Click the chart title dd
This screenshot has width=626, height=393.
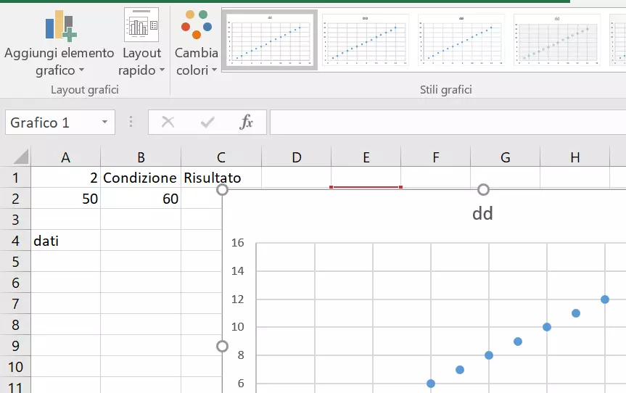coord(482,214)
